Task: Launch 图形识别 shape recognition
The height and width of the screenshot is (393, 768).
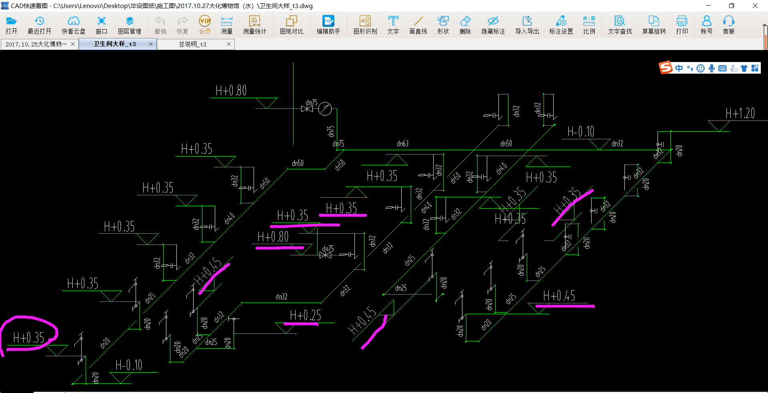Action: pos(365,25)
